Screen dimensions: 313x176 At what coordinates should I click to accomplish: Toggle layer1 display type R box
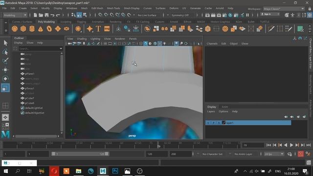219,123
